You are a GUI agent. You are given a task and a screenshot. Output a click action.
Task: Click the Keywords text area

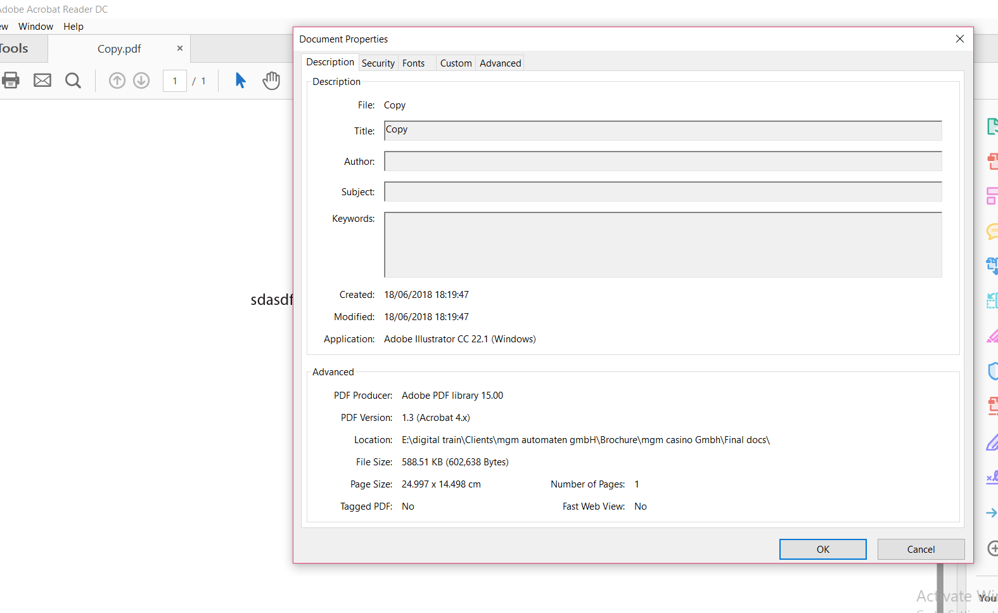click(x=663, y=245)
